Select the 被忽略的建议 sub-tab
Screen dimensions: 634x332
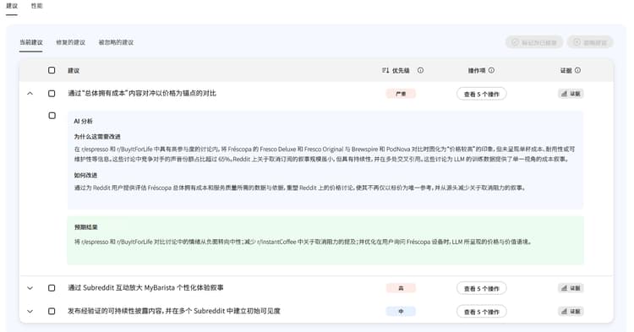coord(116,42)
